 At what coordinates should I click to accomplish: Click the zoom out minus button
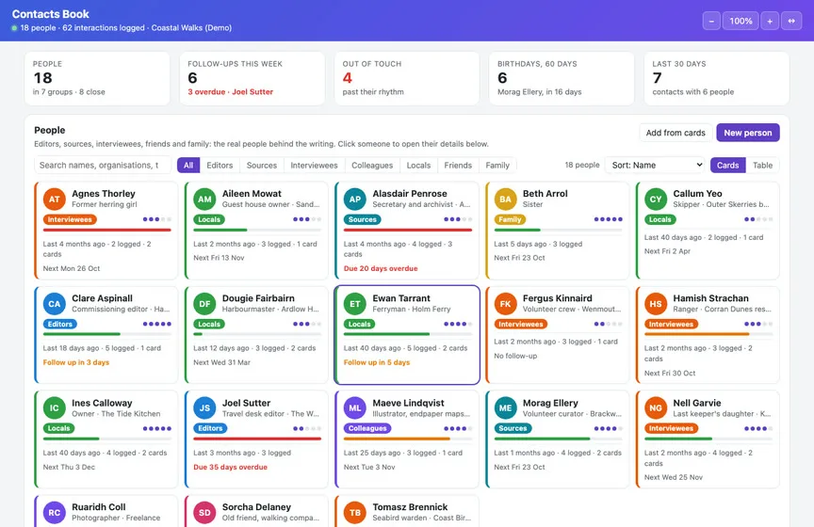tap(711, 22)
